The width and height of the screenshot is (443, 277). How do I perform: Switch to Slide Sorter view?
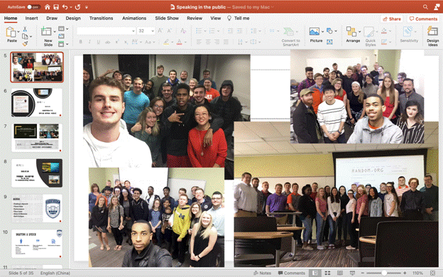[327, 273]
